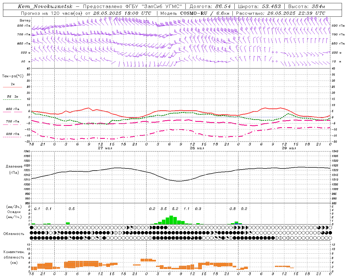Viewport: 346px width, 276px height.
Task: Click the solid red line sample under '2м'
Action: pos(12,87)
